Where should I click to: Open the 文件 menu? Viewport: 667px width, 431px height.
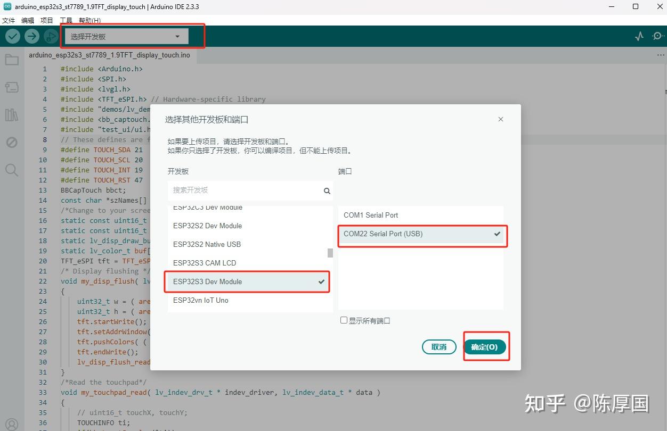click(9, 20)
